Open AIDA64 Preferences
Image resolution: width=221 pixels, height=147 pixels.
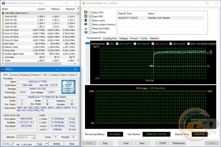[x=179, y=143]
